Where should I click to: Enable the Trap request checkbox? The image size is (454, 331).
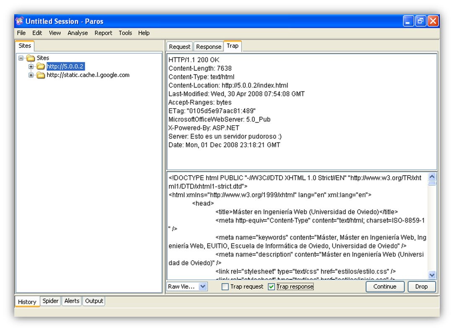225,287
